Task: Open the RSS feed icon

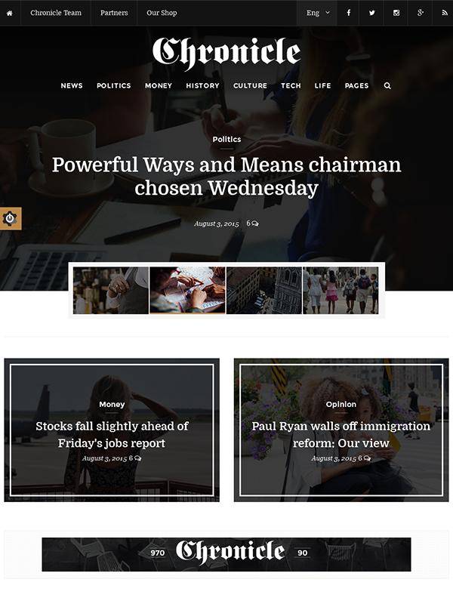Action: 445,13
